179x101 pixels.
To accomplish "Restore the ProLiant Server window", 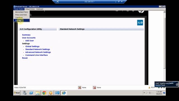I will (x=162, y=7).
